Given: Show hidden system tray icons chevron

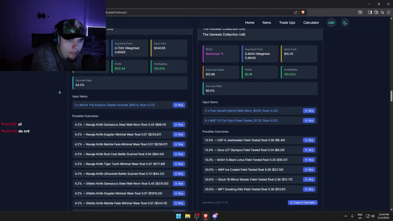Looking at the screenshot, I should [x=345, y=216].
